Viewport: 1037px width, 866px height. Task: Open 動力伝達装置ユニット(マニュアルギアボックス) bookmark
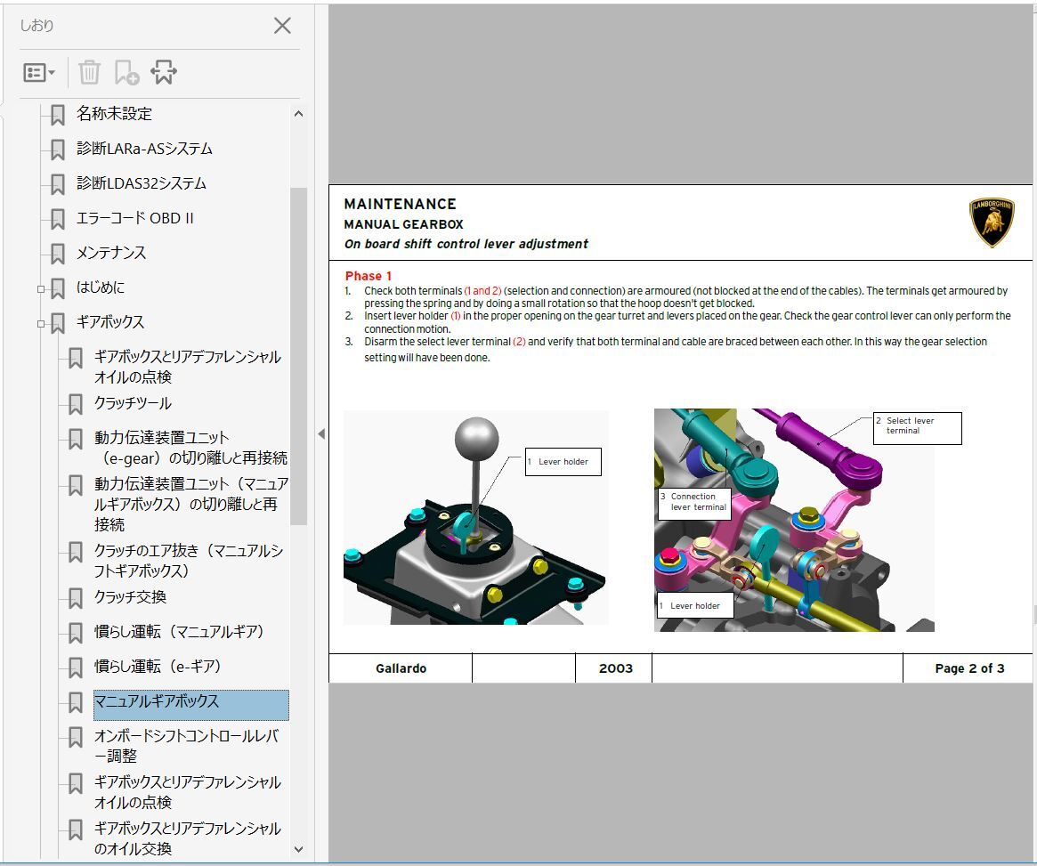(x=190, y=504)
